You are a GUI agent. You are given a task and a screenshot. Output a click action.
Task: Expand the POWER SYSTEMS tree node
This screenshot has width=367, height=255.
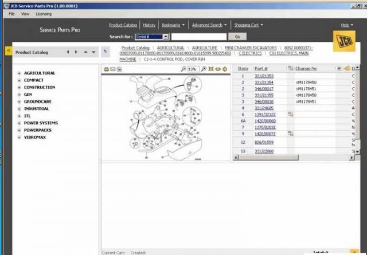19,123
